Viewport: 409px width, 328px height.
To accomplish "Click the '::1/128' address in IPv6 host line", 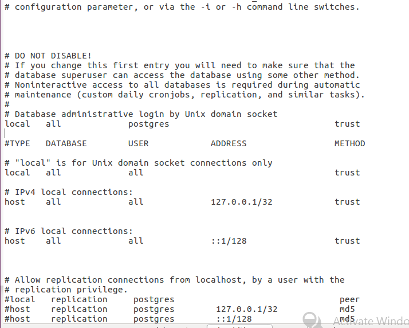I will [x=229, y=241].
